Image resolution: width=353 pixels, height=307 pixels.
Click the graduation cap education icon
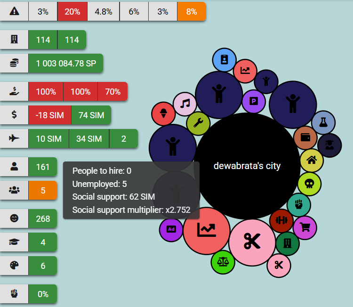[x=14, y=242]
